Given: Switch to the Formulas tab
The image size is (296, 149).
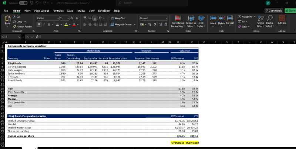Looking at the screenshot, I should tap(58, 11).
